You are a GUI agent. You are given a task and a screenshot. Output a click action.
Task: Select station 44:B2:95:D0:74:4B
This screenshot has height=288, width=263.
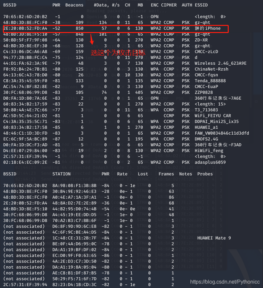click(x=74, y=209)
